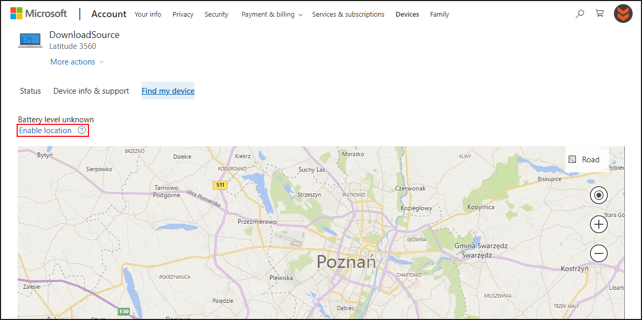Click the Sierpówko label on map
Image resolution: width=642 pixels, height=320 pixels.
pos(99,169)
